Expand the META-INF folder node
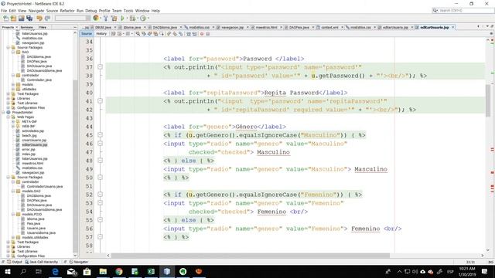The image size is (495, 278). point(13,121)
